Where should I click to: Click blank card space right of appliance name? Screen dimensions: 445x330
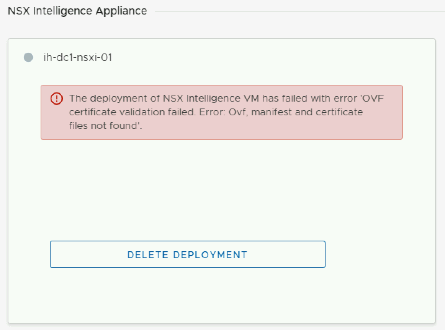268,58
